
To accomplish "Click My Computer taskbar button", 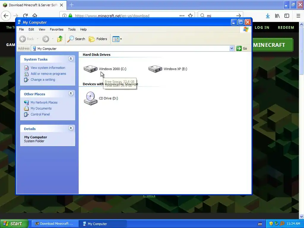I will click(103, 224).
